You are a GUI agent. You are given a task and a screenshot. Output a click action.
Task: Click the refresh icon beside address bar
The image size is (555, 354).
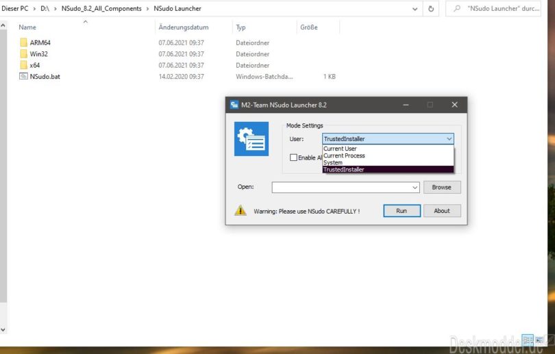pyautogui.click(x=431, y=9)
